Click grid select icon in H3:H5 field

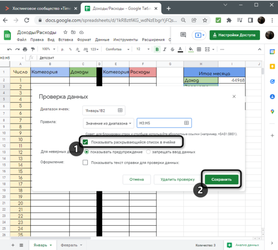[x=186, y=123]
